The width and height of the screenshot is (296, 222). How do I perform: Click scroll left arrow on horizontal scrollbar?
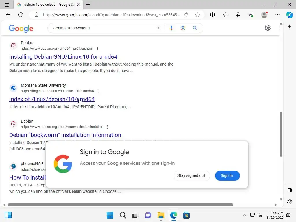[x=4, y=205]
